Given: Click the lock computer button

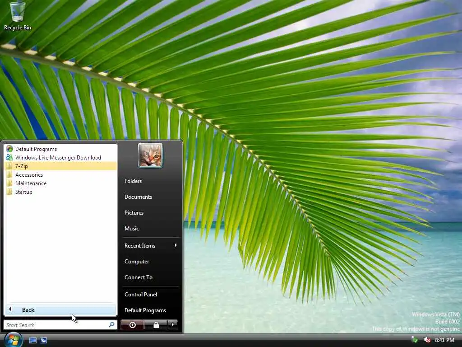Looking at the screenshot, I should pyautogui.click(x=156, y=325).
